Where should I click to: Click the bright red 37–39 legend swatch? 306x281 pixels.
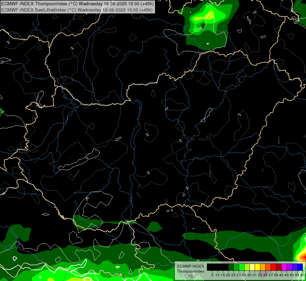[x=273, y=267]
